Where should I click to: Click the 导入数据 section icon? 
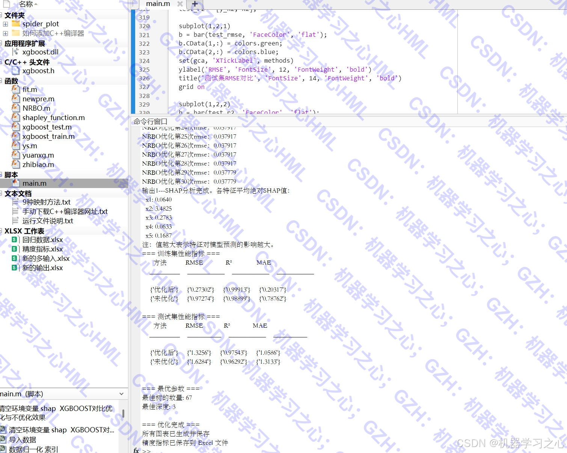pos(3,439)
